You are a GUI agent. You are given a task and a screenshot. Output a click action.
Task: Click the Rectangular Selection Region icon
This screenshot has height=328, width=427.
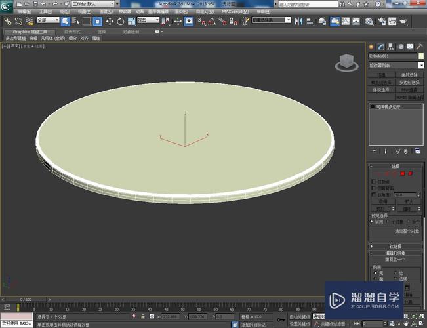point(87,21)
